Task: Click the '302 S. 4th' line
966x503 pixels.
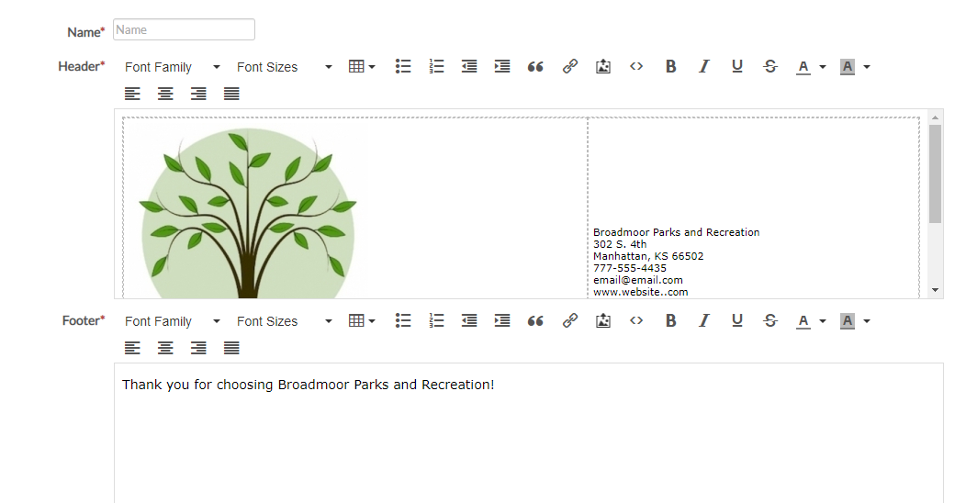Action: click(620, 244)
